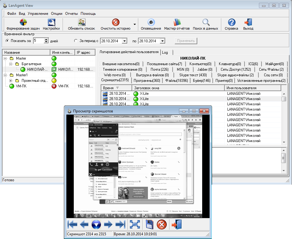Expand the Проектный отдел tree node
Viewport: 292px width, 239px height.
tap(11, 81)
